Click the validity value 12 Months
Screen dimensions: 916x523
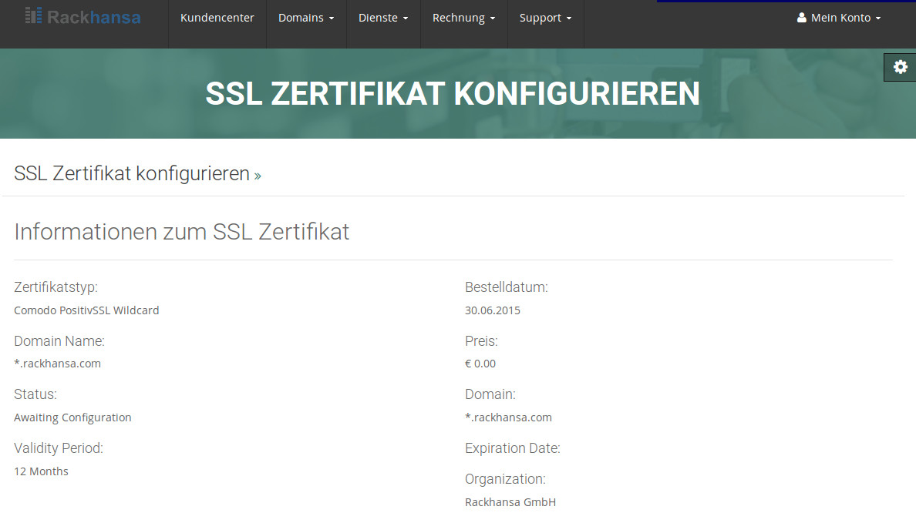(41, 471)
